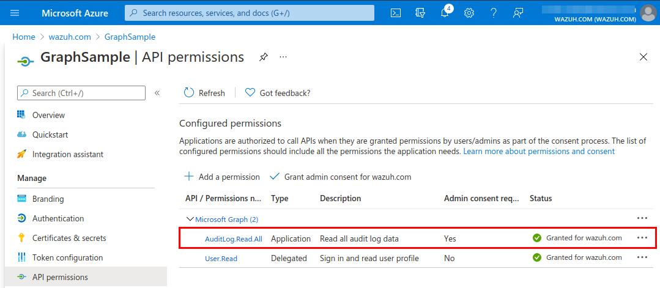This screenshot has width=660, height=288.
Task: Click Learn more about permissions and consent
Action: (539, 151)
